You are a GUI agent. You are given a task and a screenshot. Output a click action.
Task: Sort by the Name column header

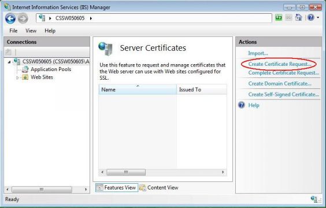[x=138, y=90]
